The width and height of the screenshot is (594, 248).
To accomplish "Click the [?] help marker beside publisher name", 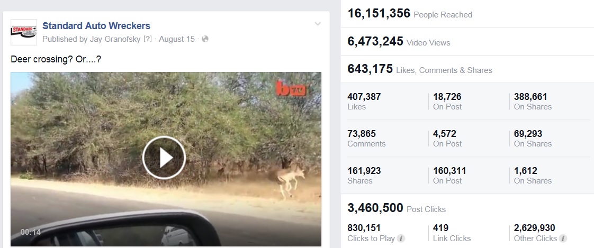I will (x=148, y=39).
